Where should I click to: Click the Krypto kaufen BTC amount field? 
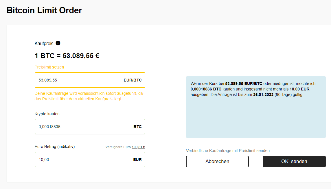90,127
